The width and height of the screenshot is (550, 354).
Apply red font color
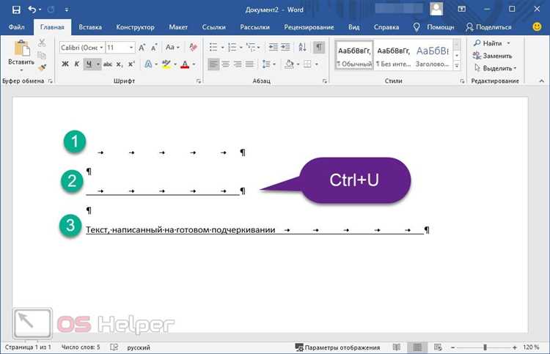(x=185, y=64)
